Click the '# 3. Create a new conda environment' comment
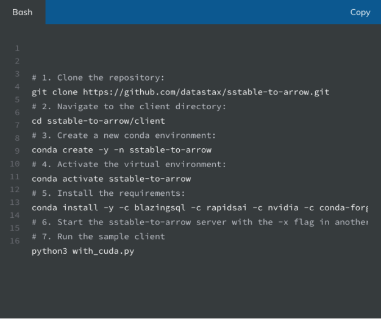381x319 pixels. point(124,135)
